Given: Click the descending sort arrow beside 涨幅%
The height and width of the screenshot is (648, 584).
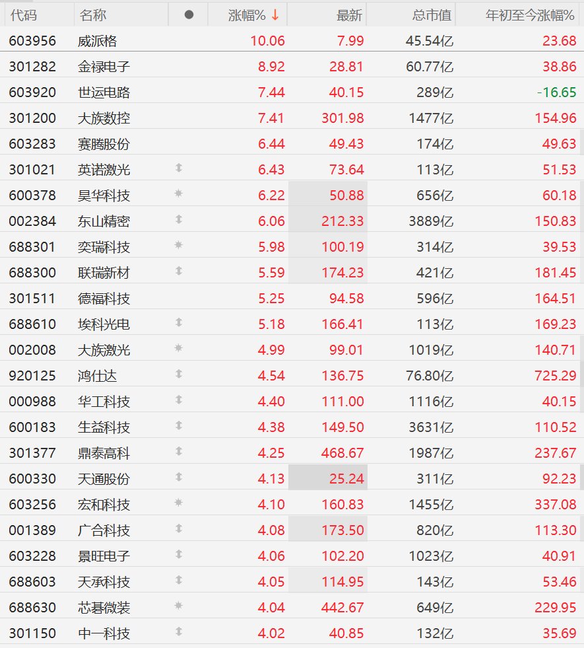Looking at the screenshot, I should coord(275,15).
